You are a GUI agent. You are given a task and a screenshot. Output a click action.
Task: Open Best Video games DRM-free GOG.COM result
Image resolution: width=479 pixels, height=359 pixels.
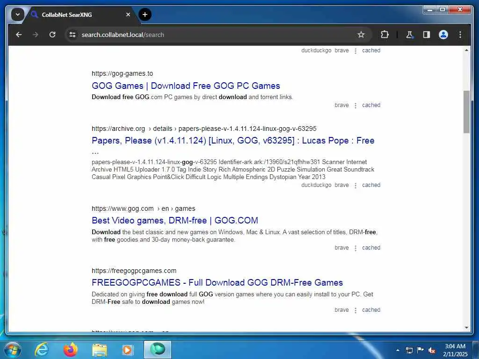coord(175,221)
